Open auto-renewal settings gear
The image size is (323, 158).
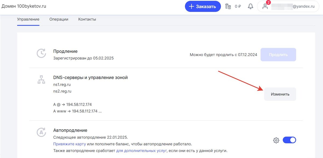click(x=276, y=140)
